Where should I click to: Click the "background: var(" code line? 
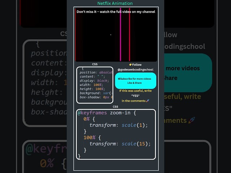tap(96, 93)
